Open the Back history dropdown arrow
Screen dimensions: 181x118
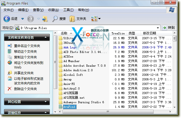coord(23,19)
